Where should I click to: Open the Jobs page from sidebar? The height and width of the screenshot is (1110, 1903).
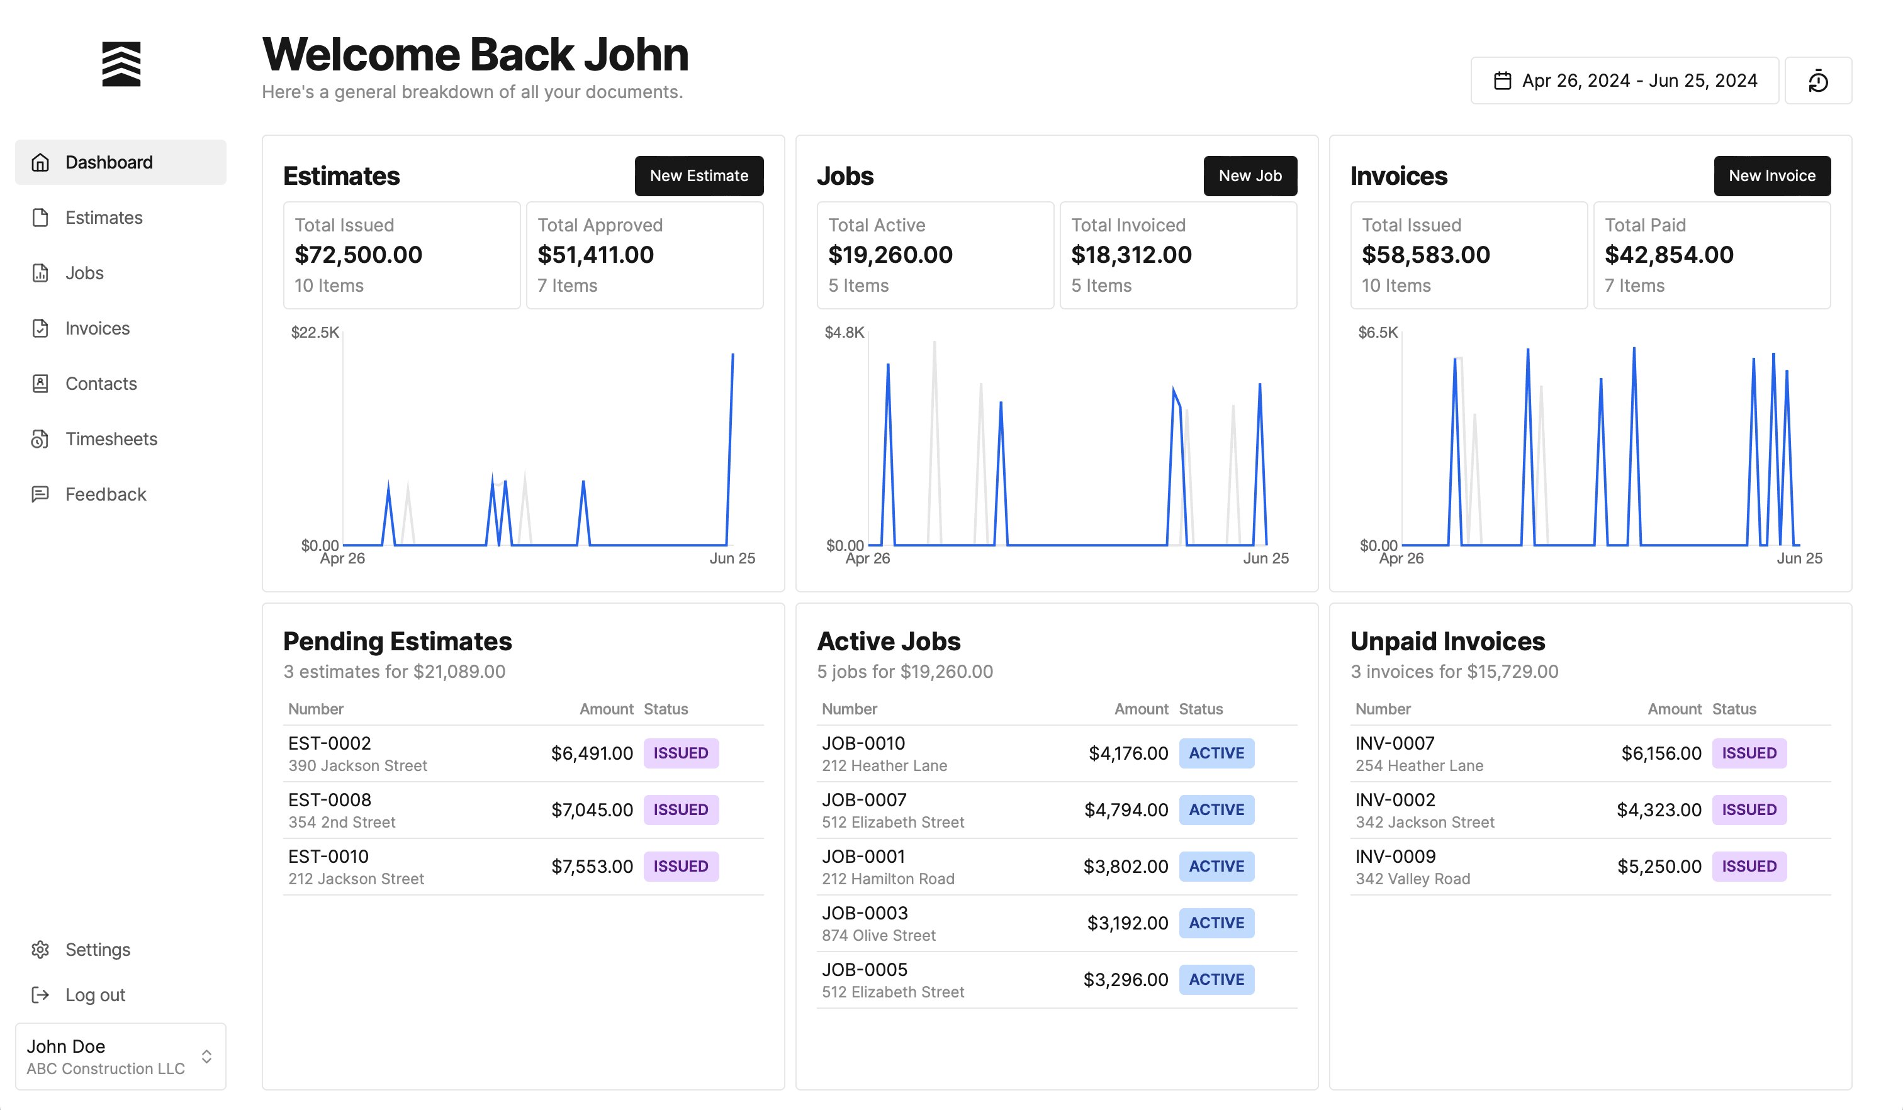coord(121,272)
